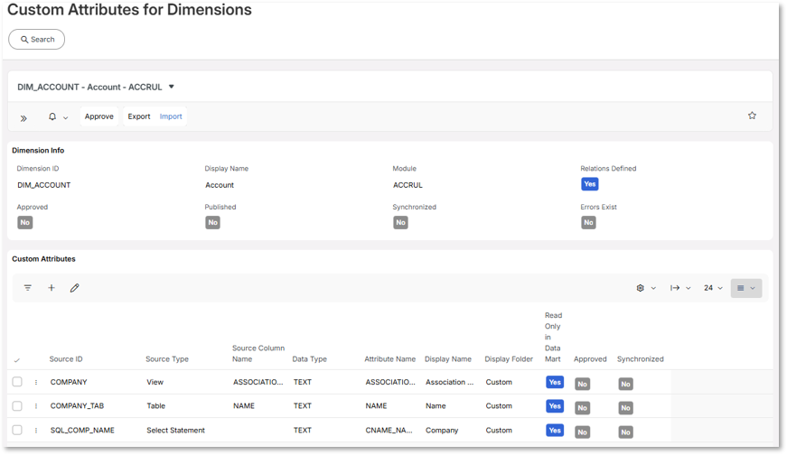Viewport: 787px width, 455px height.
Task: Click the Published No badge
Action: click(x=213, y=222)
